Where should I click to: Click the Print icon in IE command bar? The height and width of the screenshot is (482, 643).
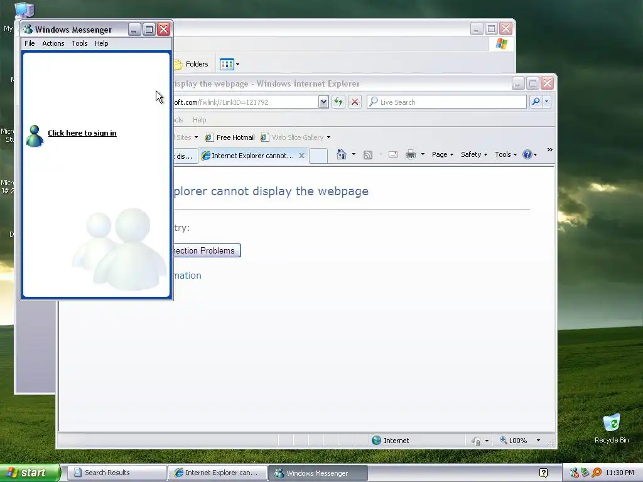click(x=411, y=154)
